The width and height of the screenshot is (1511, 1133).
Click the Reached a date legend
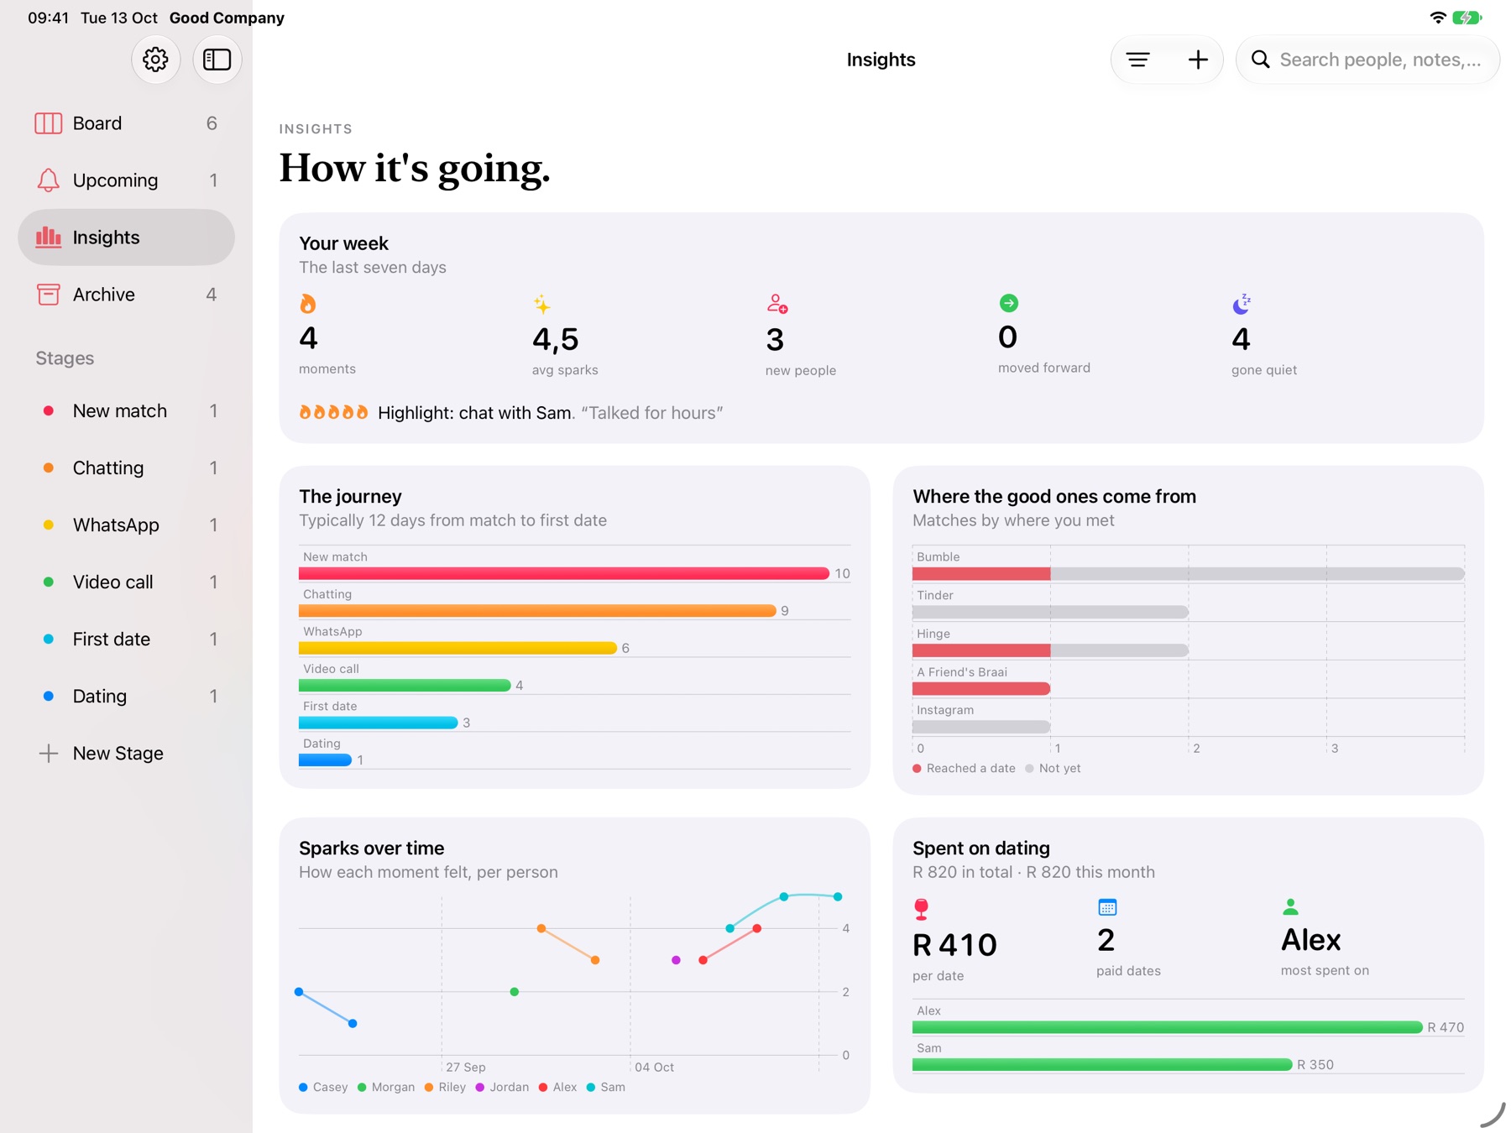pyautogui.click(x=965, y=769)
